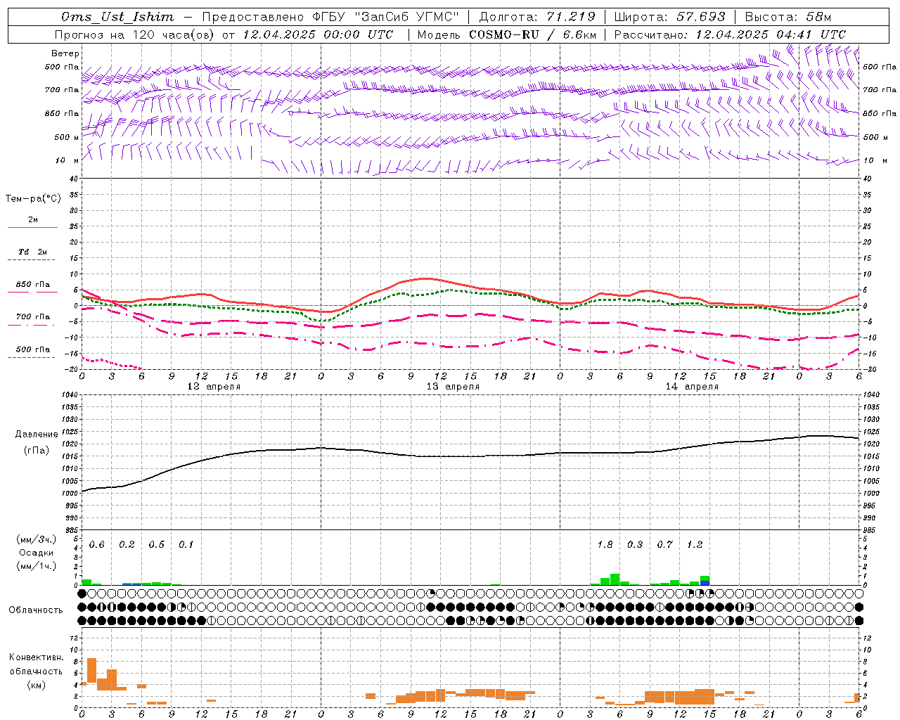Select the text ФГБУ "ЗапСиб УГМС"
This screenshot has width=900, height=720.
(x=385, y=17)
